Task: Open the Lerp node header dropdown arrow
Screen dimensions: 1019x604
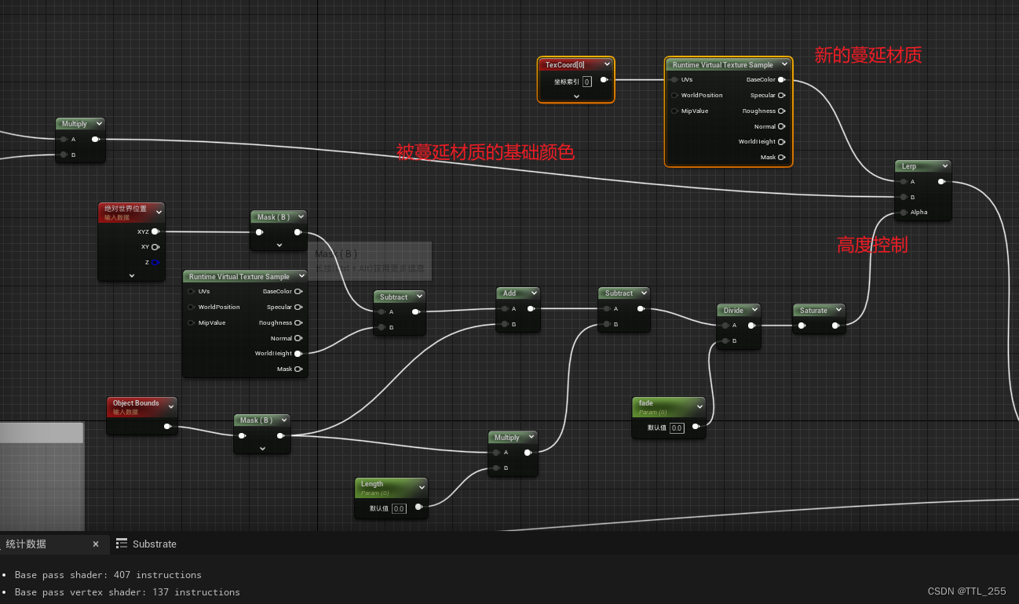Action: tap(944, 166)
